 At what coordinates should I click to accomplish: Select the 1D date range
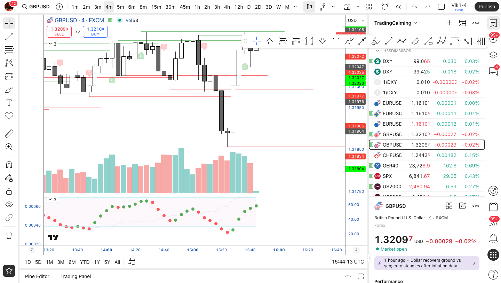pyautogui.click(x=27, y=262)
